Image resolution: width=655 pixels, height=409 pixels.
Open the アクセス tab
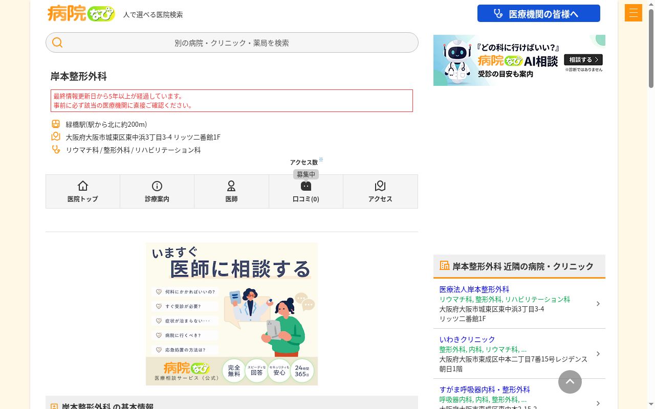pyautogui.click(x=380, y=191)
